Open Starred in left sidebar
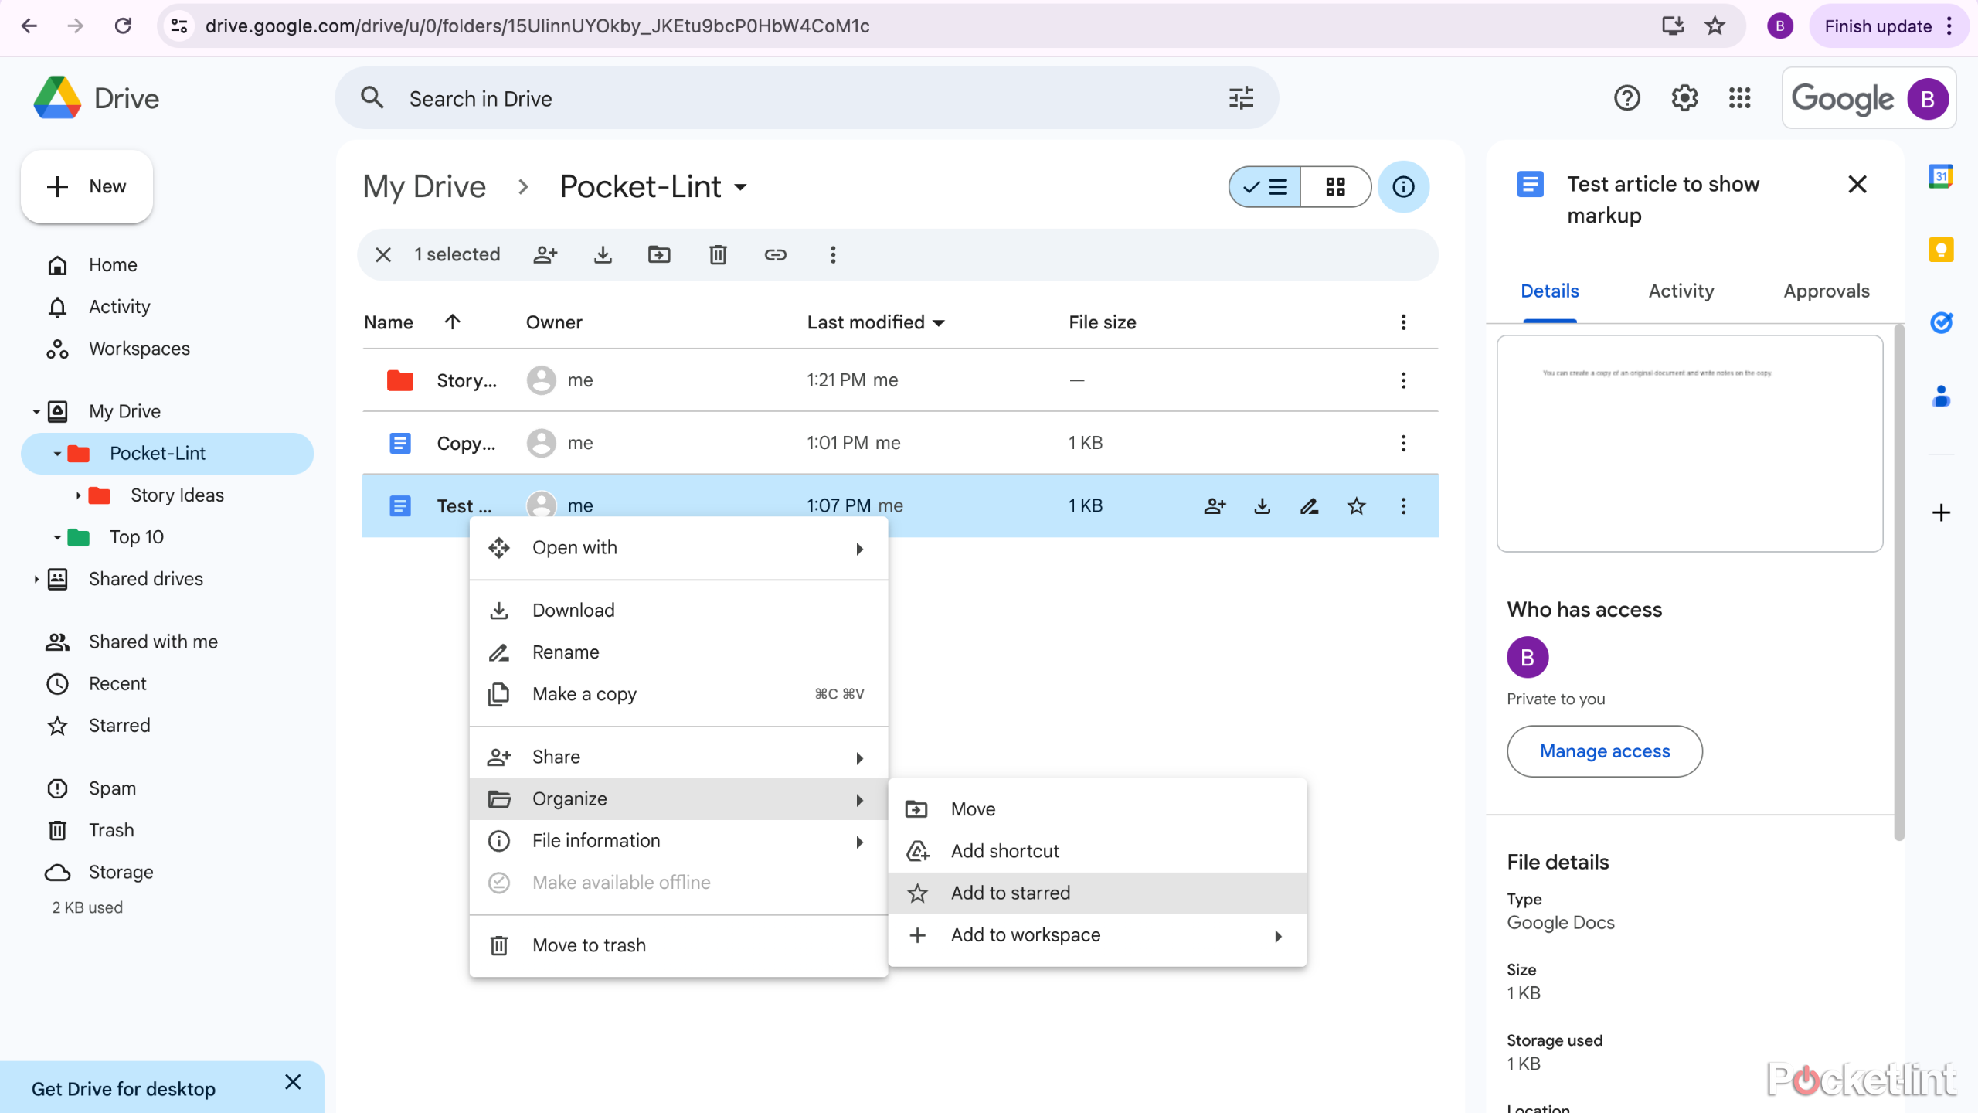Image resolution: width=1978 pixels, height=1113 pixels. pyautogui.click(x=119, y=725)
